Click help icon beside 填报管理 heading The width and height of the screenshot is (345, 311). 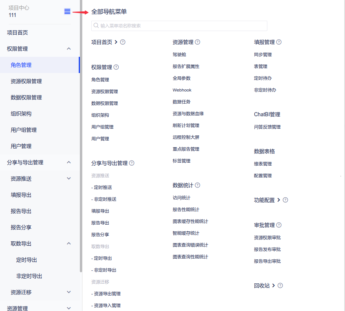(x=279, y=42)
